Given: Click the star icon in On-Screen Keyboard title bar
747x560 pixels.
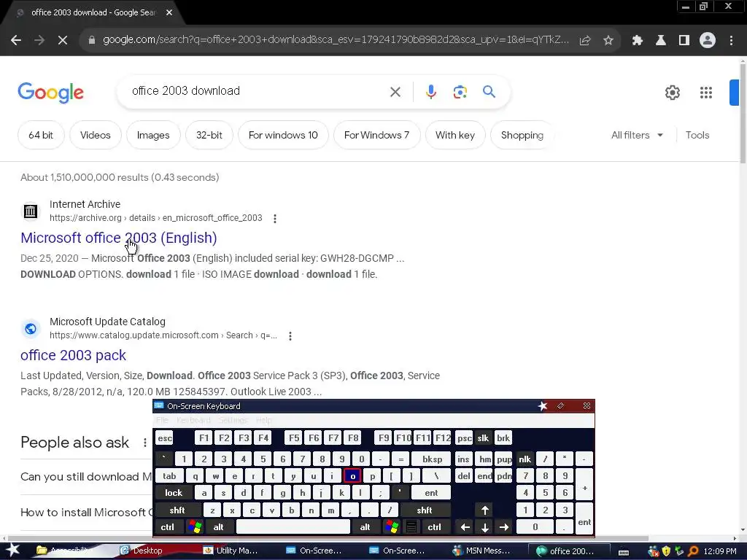Looking at the screenshot, I should [x=543, y=406].
